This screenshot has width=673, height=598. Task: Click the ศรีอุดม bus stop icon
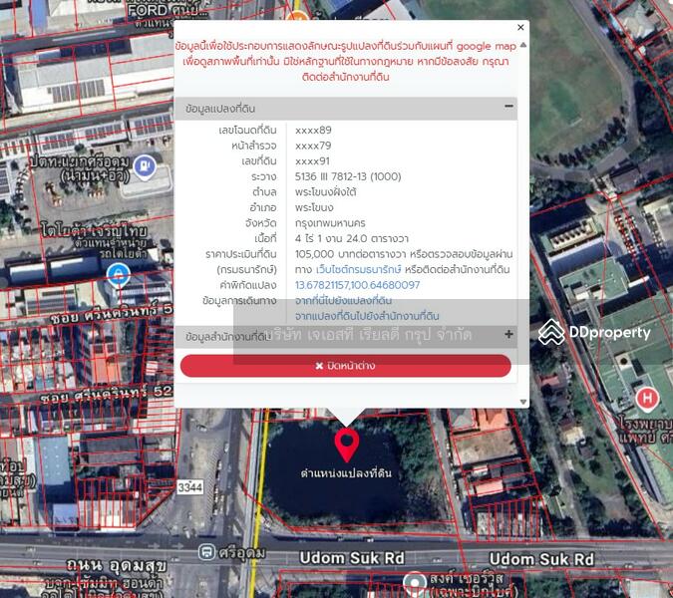pyautogui.click(x=206, y=552)
